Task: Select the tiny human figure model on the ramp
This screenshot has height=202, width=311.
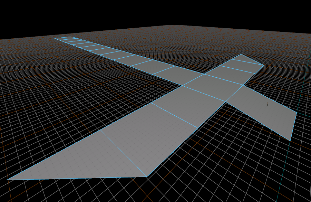Action: (267, 104)
